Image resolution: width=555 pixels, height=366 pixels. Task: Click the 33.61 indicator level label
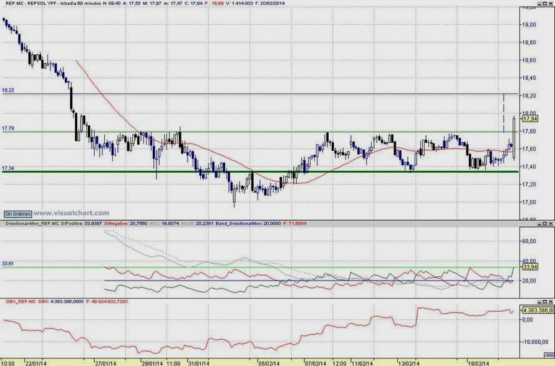click(7, 263)
